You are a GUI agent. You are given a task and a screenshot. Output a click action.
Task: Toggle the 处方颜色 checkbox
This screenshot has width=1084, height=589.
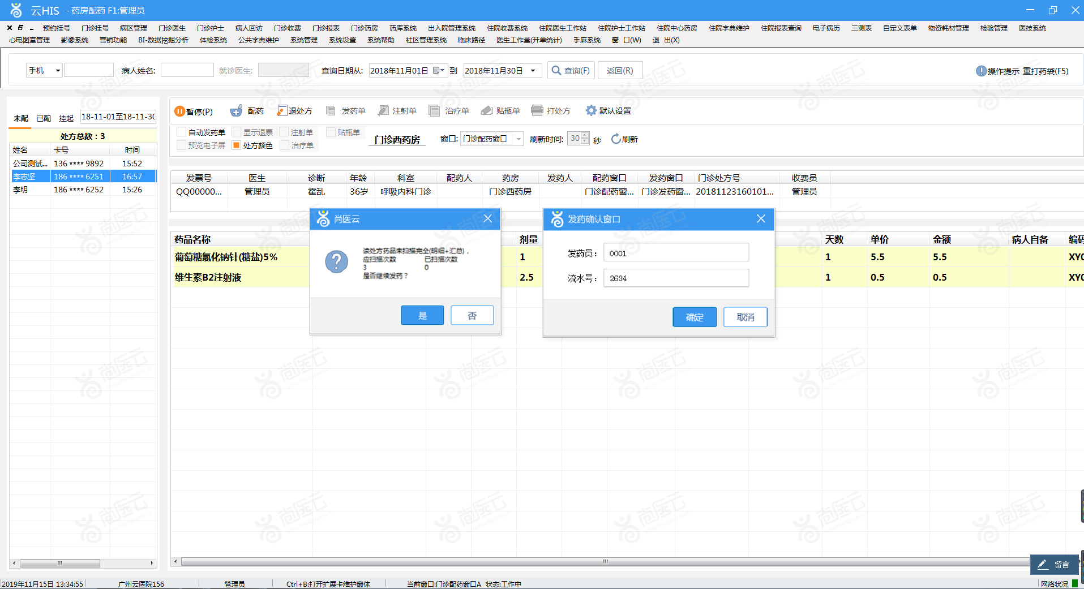click(237, 145)
